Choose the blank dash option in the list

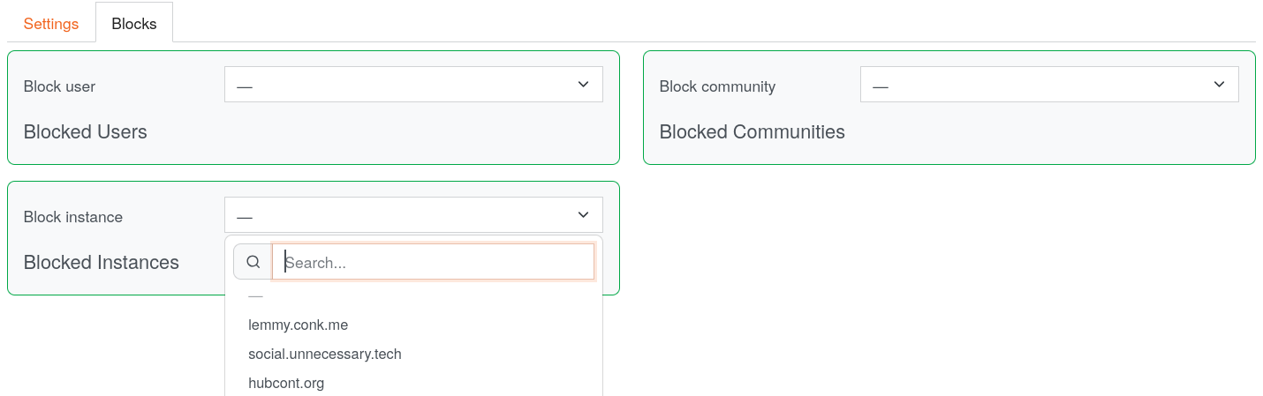tap(256, 296)
